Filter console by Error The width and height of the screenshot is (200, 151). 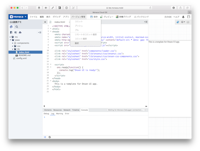(67, 114)
